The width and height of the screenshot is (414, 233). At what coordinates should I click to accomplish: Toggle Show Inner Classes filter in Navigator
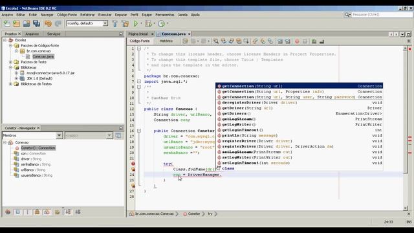[47, 212]
